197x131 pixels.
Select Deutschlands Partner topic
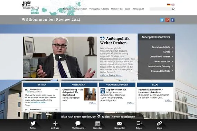coord(160,57)
